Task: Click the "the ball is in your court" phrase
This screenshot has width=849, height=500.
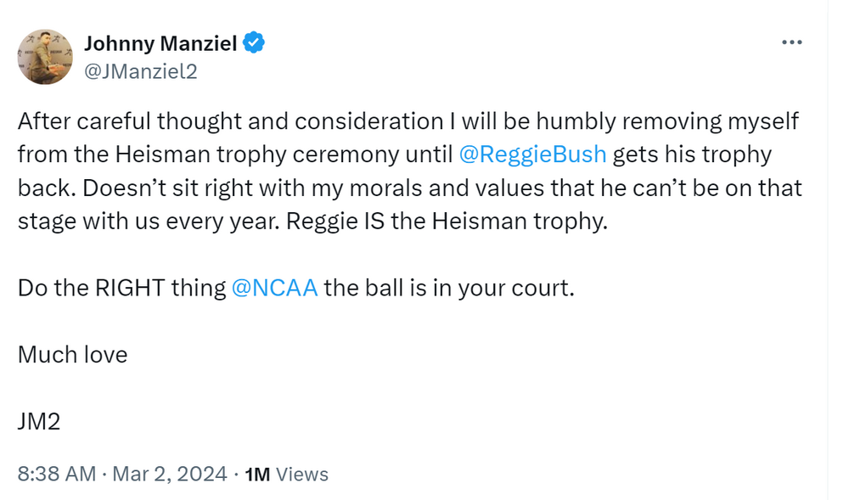Action: tap(448, 287)
